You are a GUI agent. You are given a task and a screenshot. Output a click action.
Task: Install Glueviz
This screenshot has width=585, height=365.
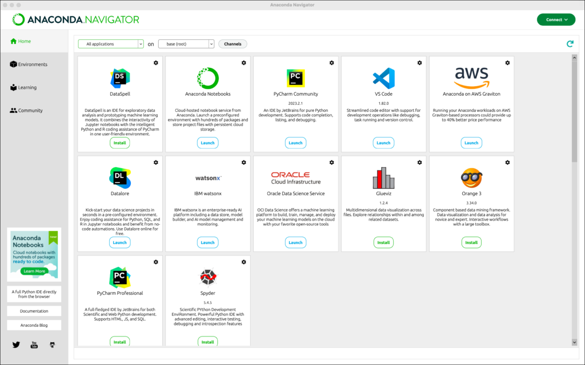[383, 242]
